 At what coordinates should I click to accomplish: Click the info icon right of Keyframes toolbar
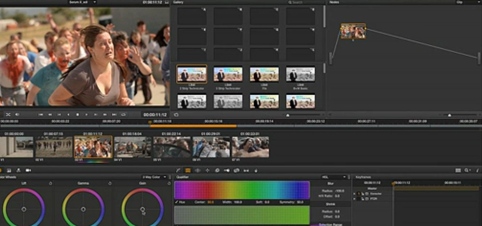coord(477,171)
